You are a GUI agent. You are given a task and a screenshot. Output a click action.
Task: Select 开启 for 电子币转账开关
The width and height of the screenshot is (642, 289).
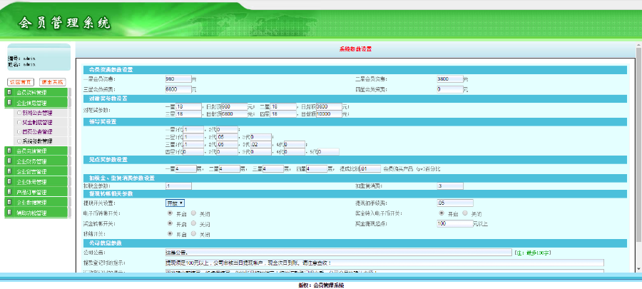tap(170, 213)
